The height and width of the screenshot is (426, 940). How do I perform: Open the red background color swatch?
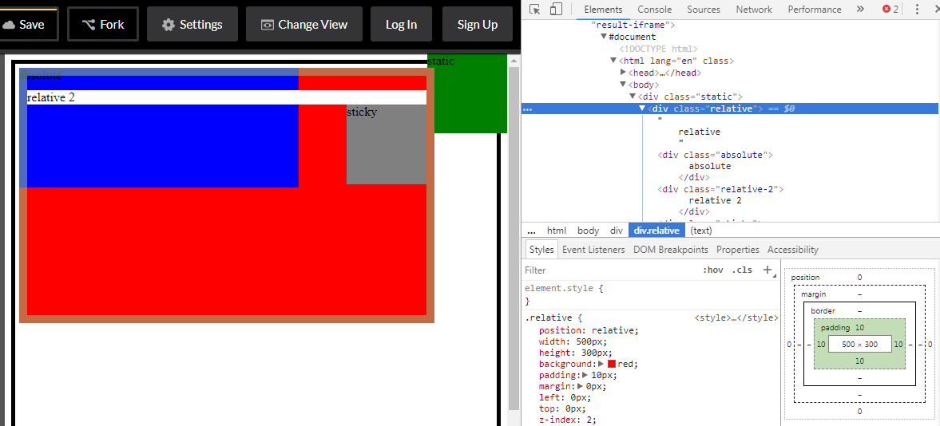click(x=612, y=364)
